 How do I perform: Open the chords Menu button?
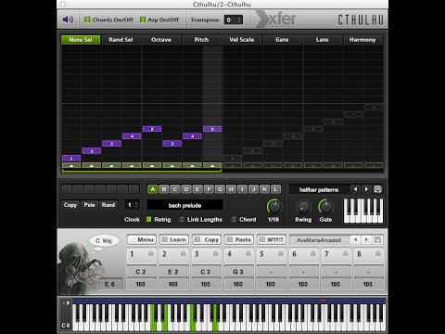[142, 239]
